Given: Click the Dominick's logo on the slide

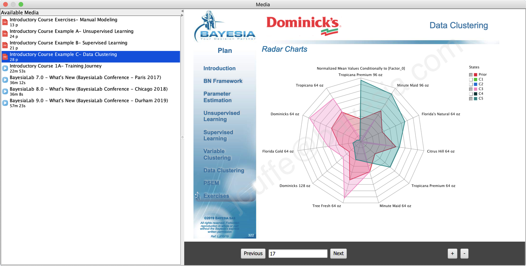Looking at the screenshot, I should (x=303, y=26).
